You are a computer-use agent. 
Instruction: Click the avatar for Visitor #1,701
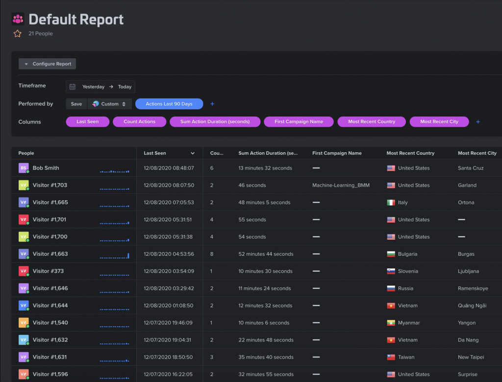24,219
